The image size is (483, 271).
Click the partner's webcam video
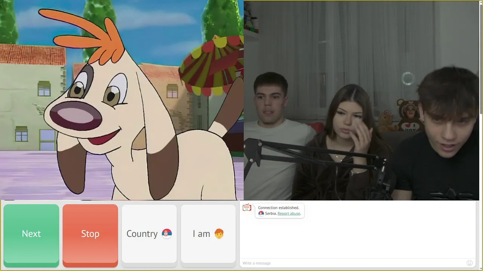tap(361, 100)
